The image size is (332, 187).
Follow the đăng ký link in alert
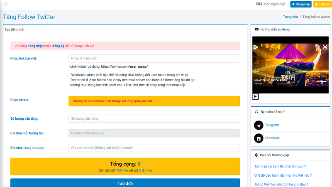pyautogui.click(x=58, y=46)
